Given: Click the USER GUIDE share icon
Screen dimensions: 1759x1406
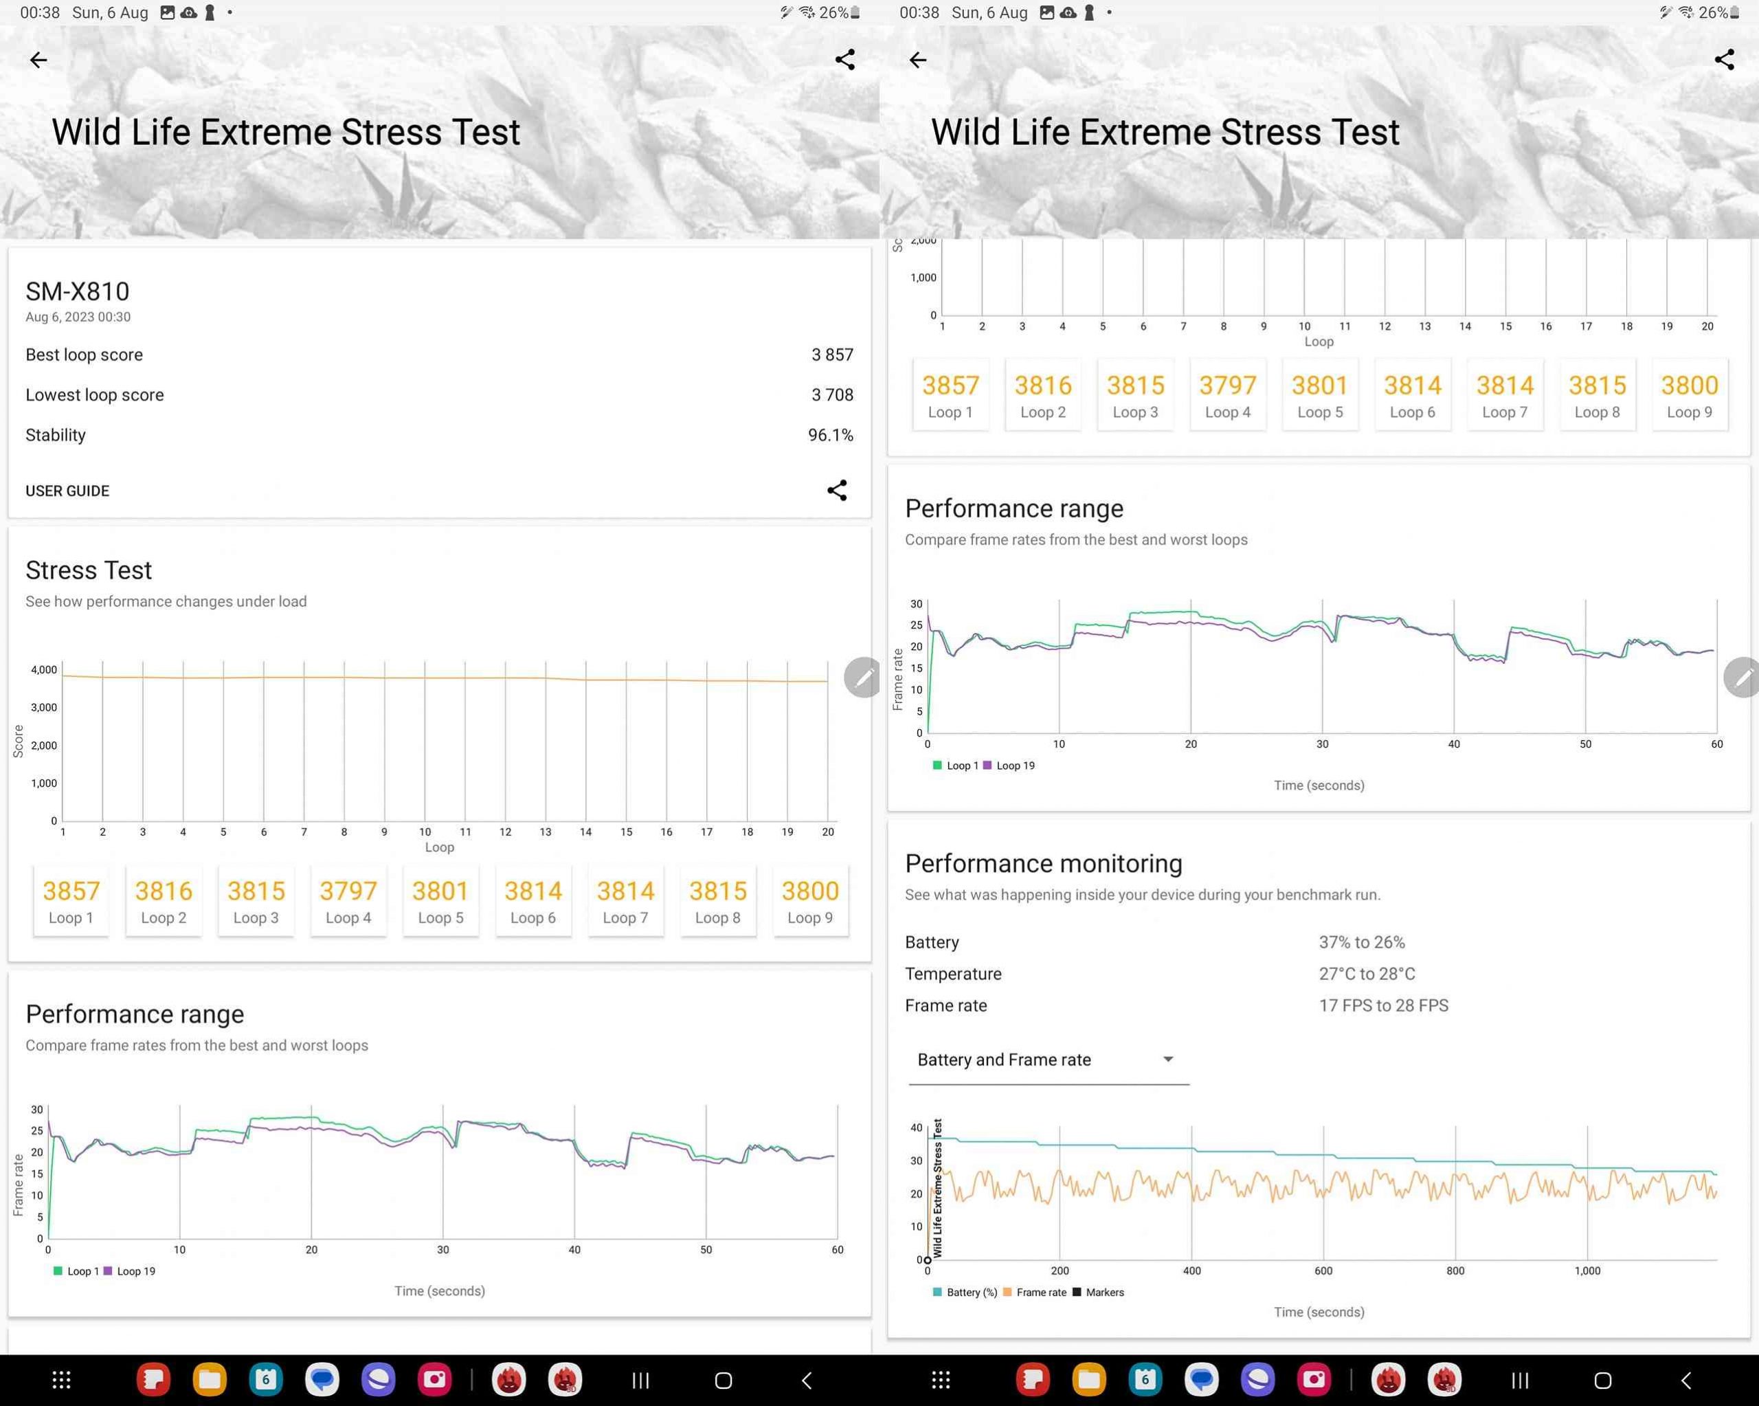Looking at the screenshot, I should pos(838,491).
